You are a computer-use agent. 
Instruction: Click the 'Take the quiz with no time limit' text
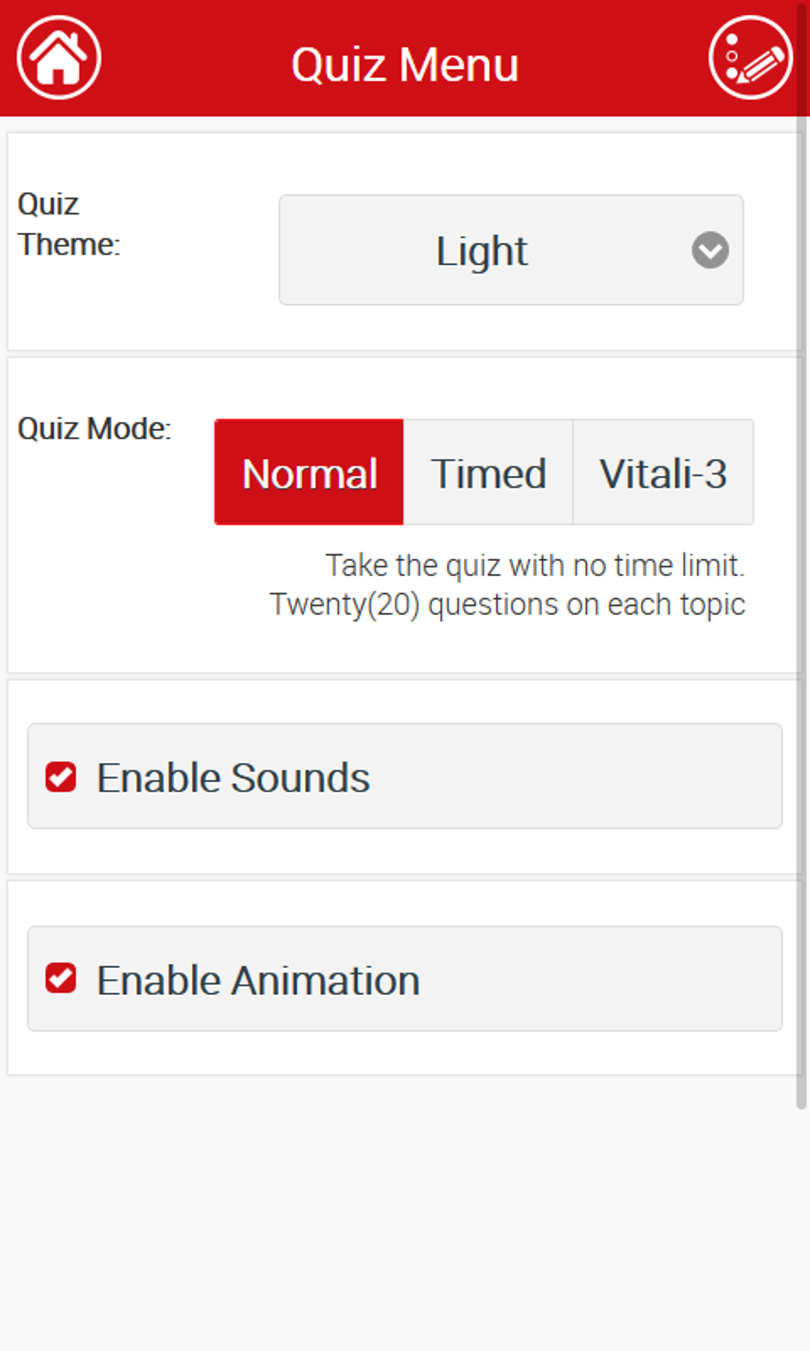[534, 566]
